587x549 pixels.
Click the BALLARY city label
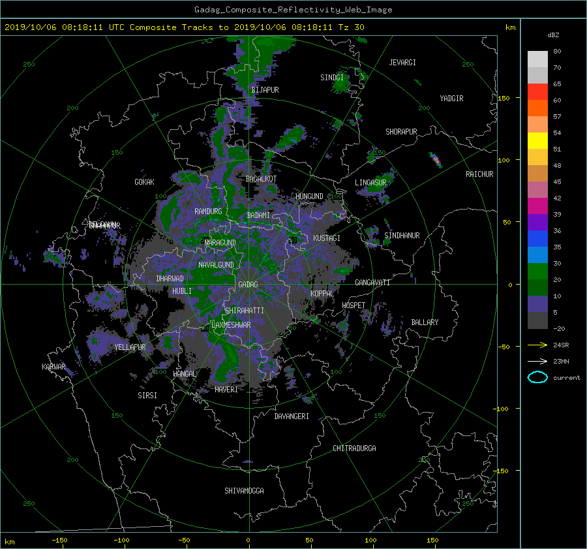[425, 322]
